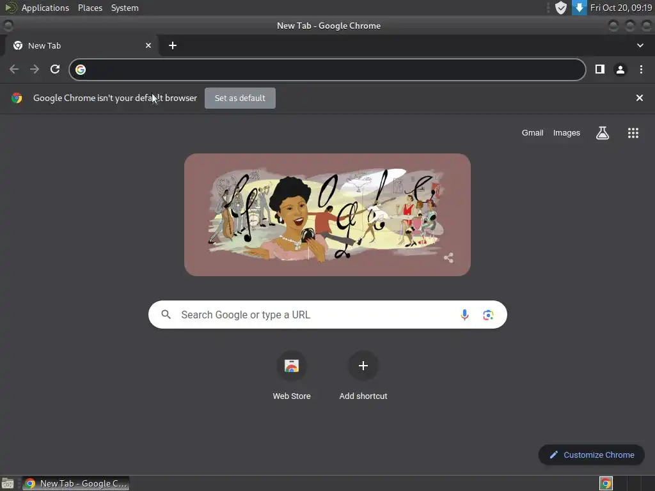Click window menu button on title bar

click(8, 26)
